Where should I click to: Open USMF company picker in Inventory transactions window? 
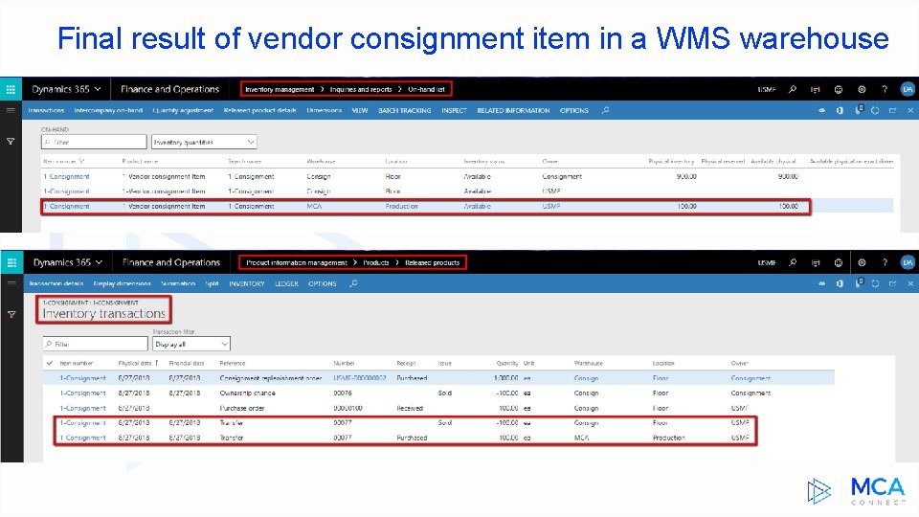[766, 262]
